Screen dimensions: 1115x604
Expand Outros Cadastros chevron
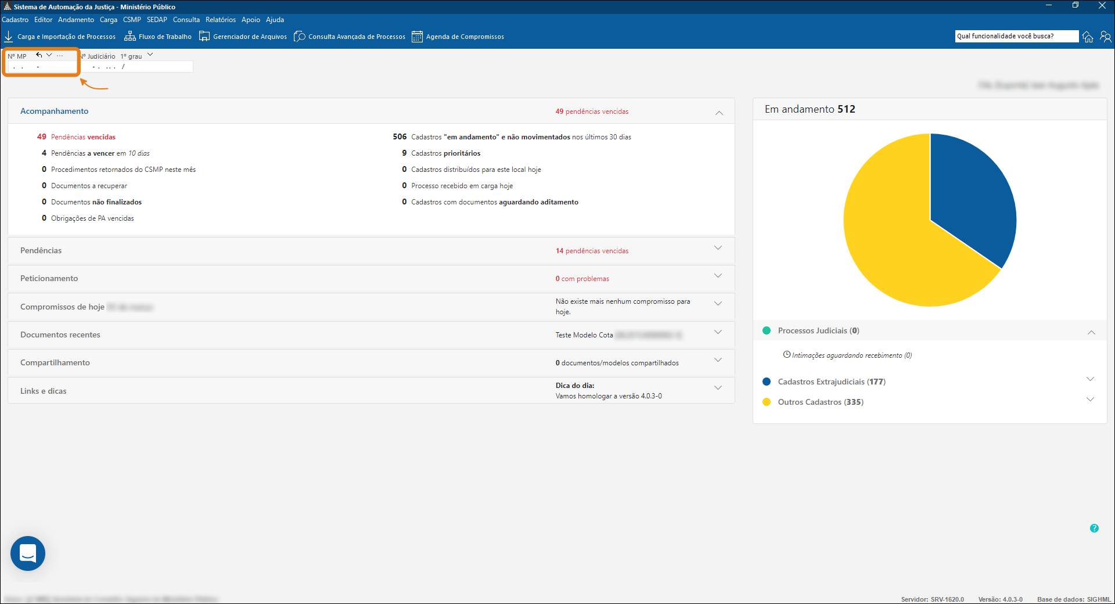click(1091, 400)
